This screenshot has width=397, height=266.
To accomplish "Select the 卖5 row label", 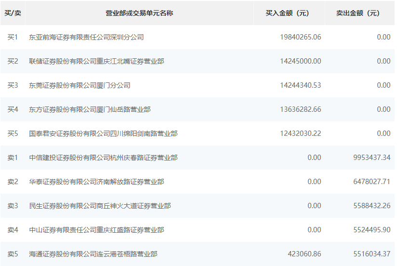I will click(x=13, y=254).
